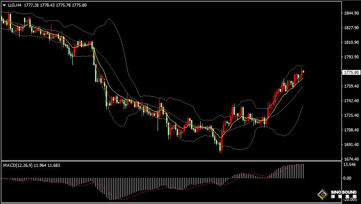Click the 1708.40 price axis label
The image size is (361, 204).
point(352,130)
